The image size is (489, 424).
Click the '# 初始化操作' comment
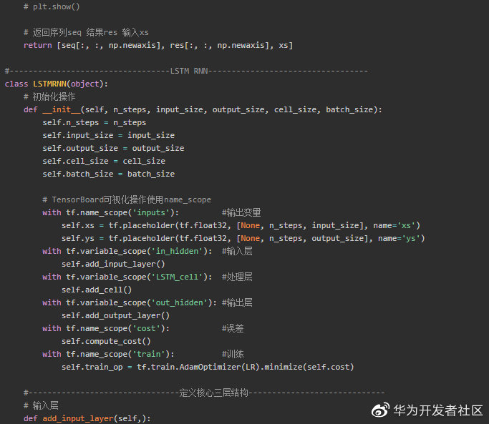pyautogui.click(x=49, y=97)
